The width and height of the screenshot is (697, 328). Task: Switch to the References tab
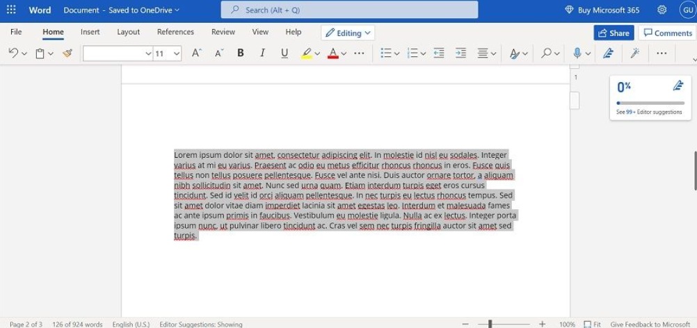[x=175, y=32]
